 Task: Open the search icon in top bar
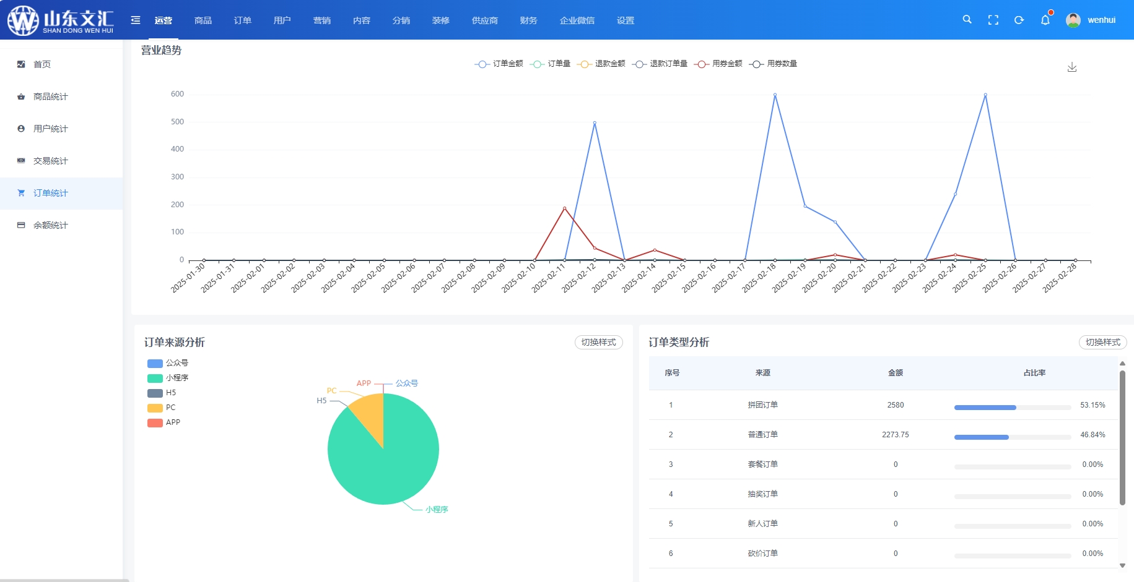coord(967,20)
